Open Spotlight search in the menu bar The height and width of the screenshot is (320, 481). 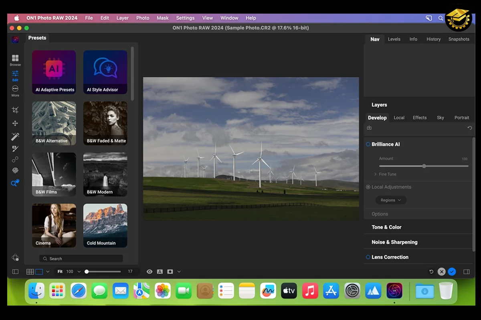coord(441,18)
